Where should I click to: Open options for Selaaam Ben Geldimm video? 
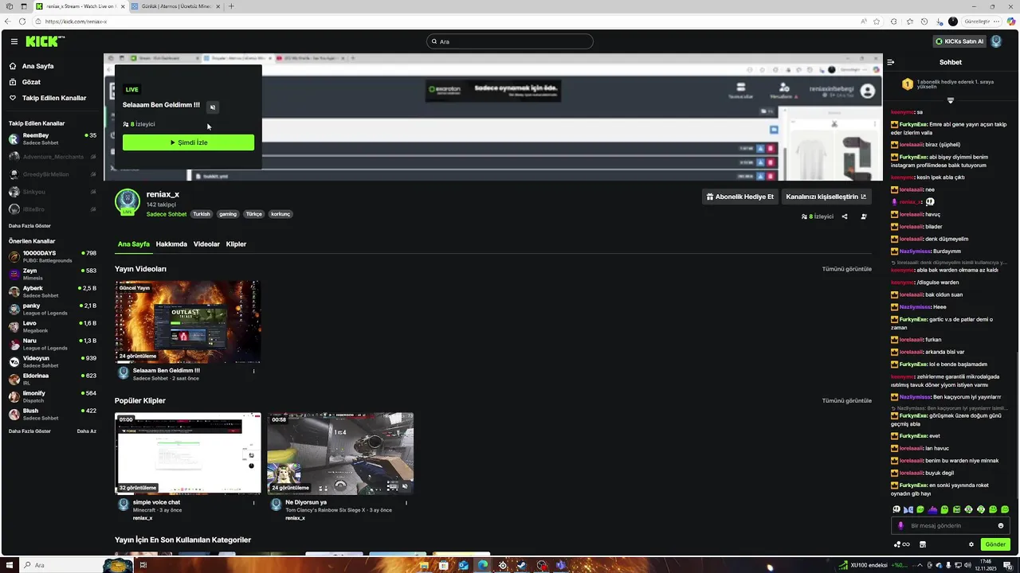coord(253,371)
